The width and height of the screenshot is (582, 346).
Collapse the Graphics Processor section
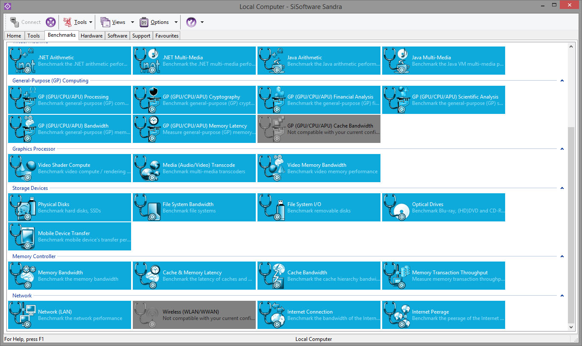562,148
